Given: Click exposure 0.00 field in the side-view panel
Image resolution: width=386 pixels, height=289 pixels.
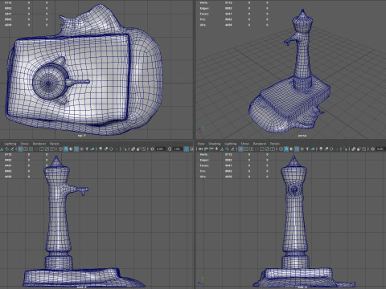Looking at the screenshot, I should [160, 149].
